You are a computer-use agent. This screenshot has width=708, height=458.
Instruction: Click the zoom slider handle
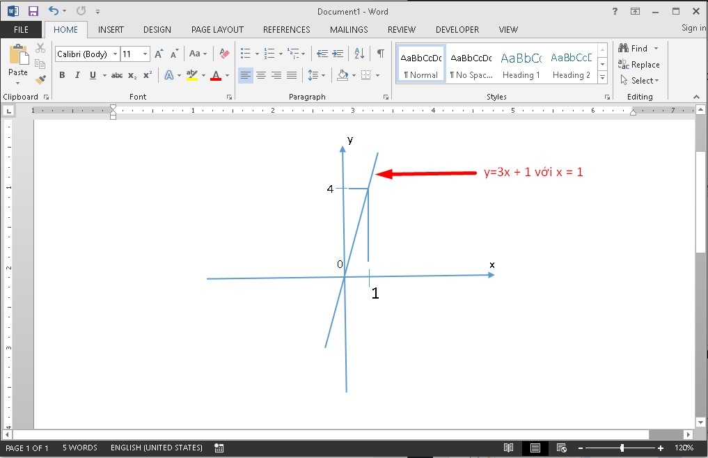(x=622, y=448)
